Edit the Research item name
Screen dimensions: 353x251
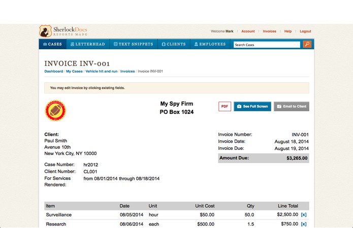pyautogui.click(x=56, y=224)
